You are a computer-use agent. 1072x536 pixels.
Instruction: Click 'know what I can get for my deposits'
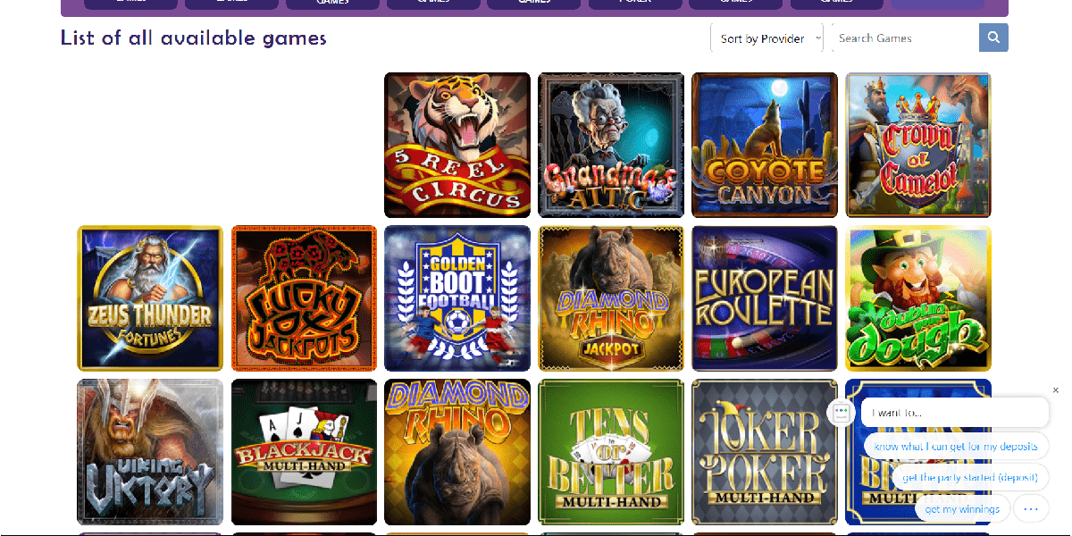[956, 446]
